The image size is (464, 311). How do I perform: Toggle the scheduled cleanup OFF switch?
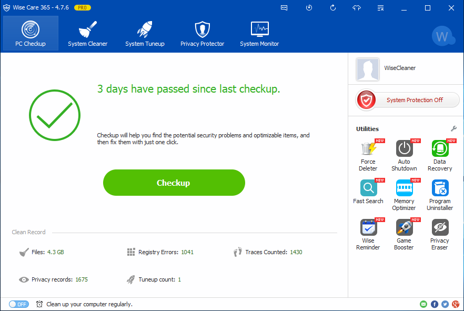coord(19,304)
